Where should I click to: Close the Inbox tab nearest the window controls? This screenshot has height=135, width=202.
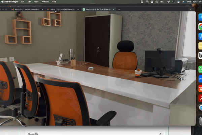42,9
